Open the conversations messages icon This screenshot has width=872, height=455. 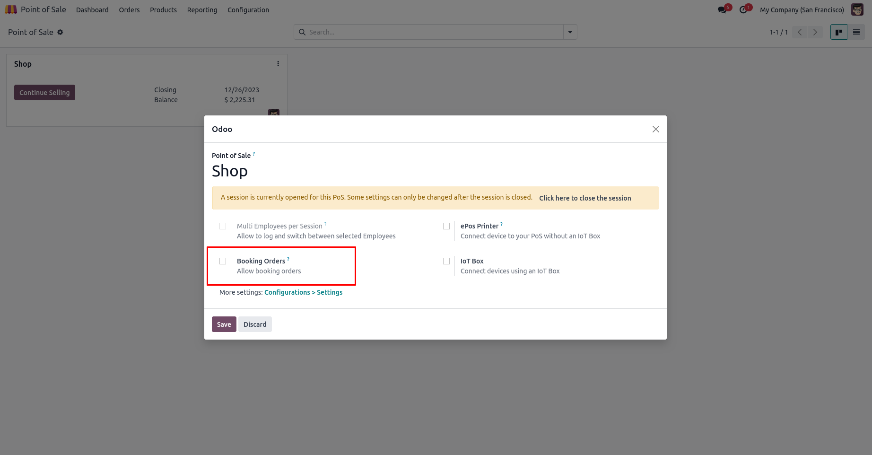coord(722,10)
